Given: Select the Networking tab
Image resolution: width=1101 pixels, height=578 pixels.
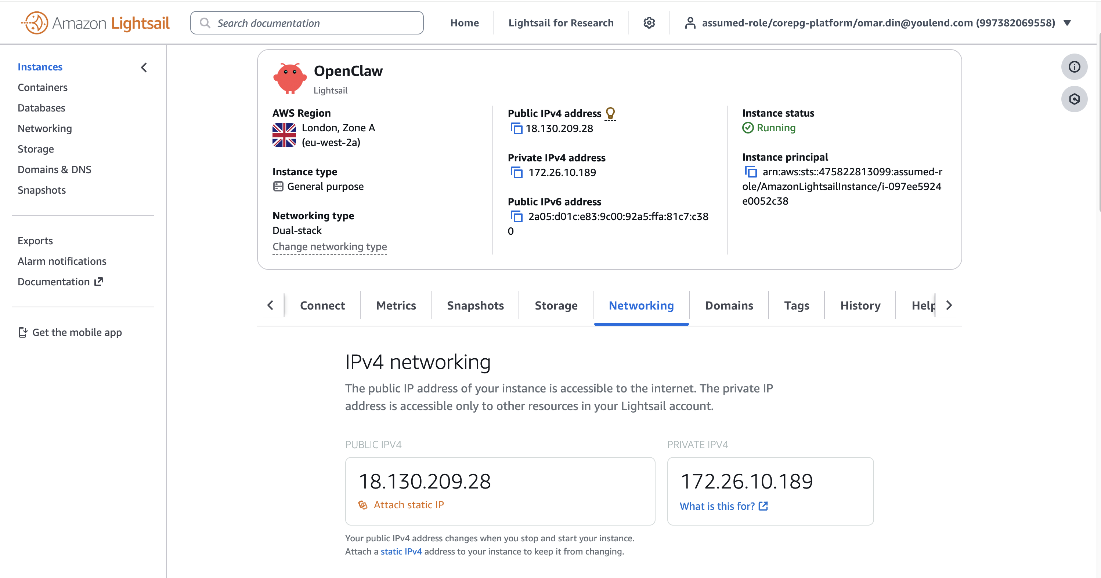Looking at the screenshot, I should (x=641, y=305).
